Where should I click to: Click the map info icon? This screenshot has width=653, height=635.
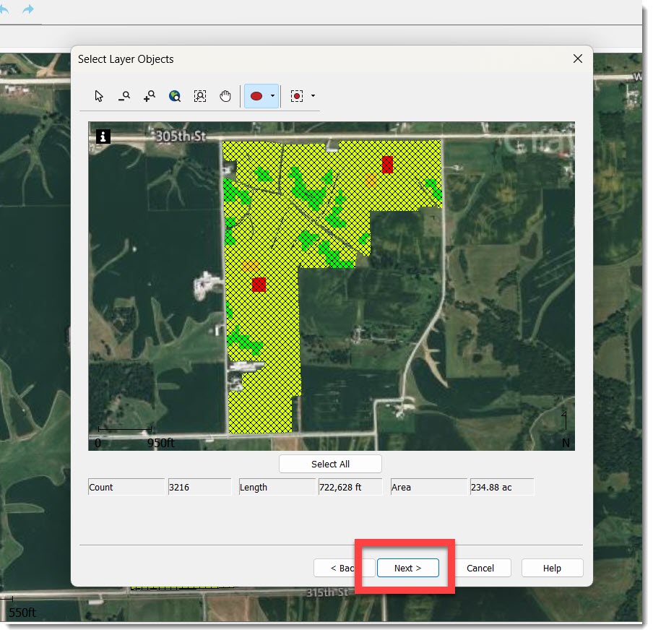click(x=103, y=136)
